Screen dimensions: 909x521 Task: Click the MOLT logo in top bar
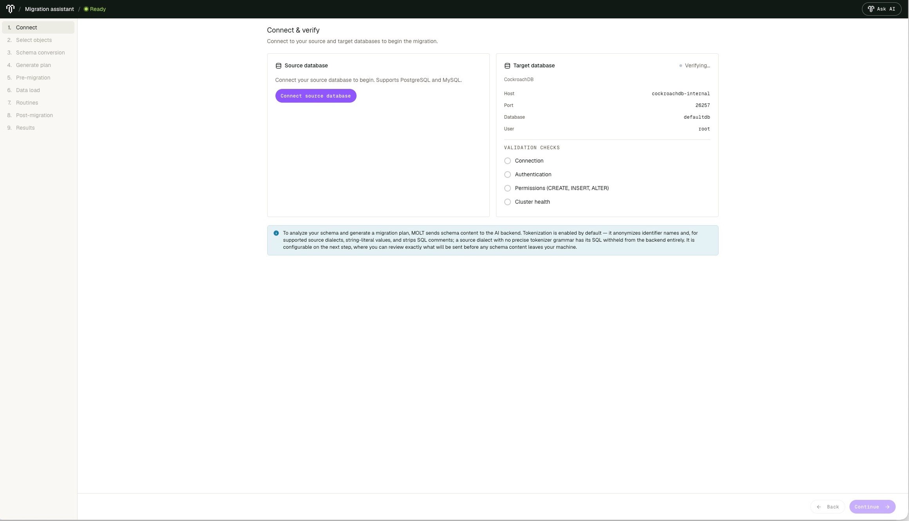pyautogui.click(x=11, y=9)
